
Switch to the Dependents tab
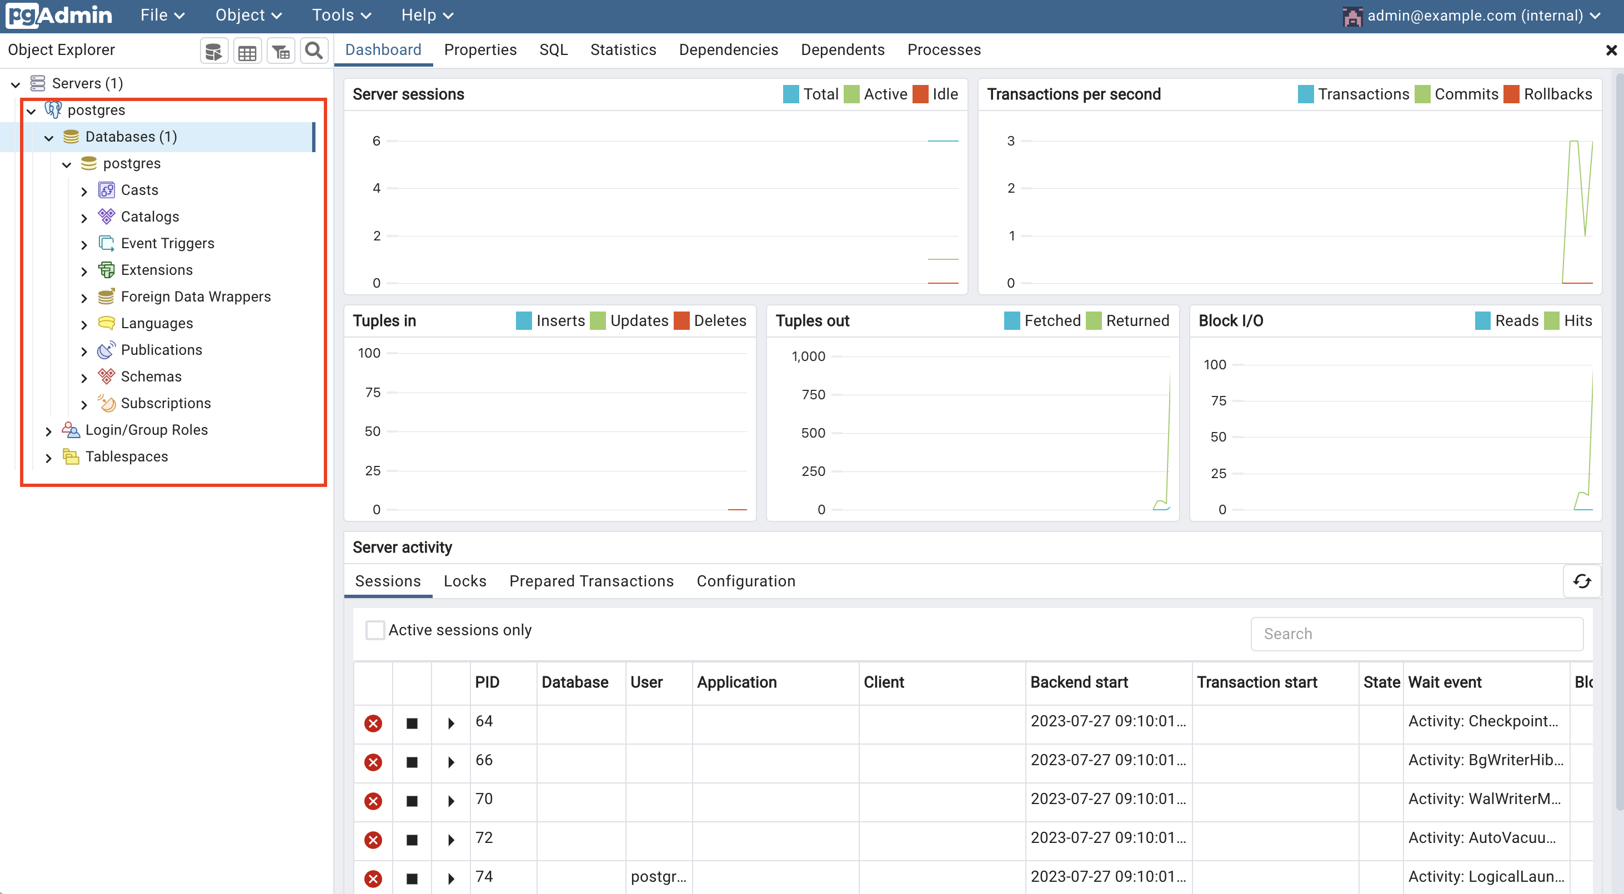click(842, 50)
